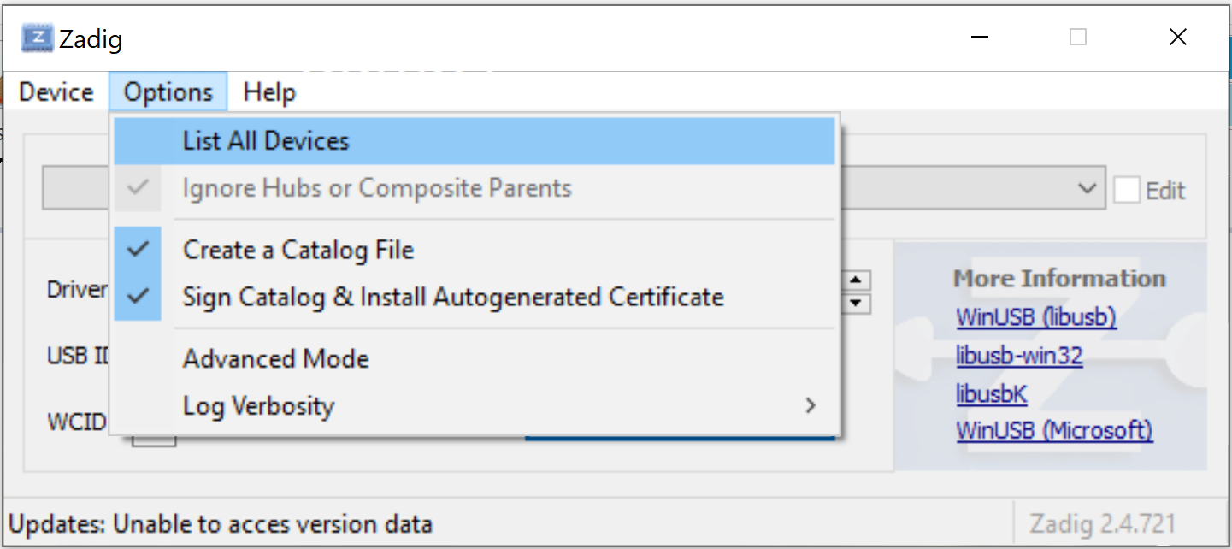Close the open Options menu

(168, 91)
